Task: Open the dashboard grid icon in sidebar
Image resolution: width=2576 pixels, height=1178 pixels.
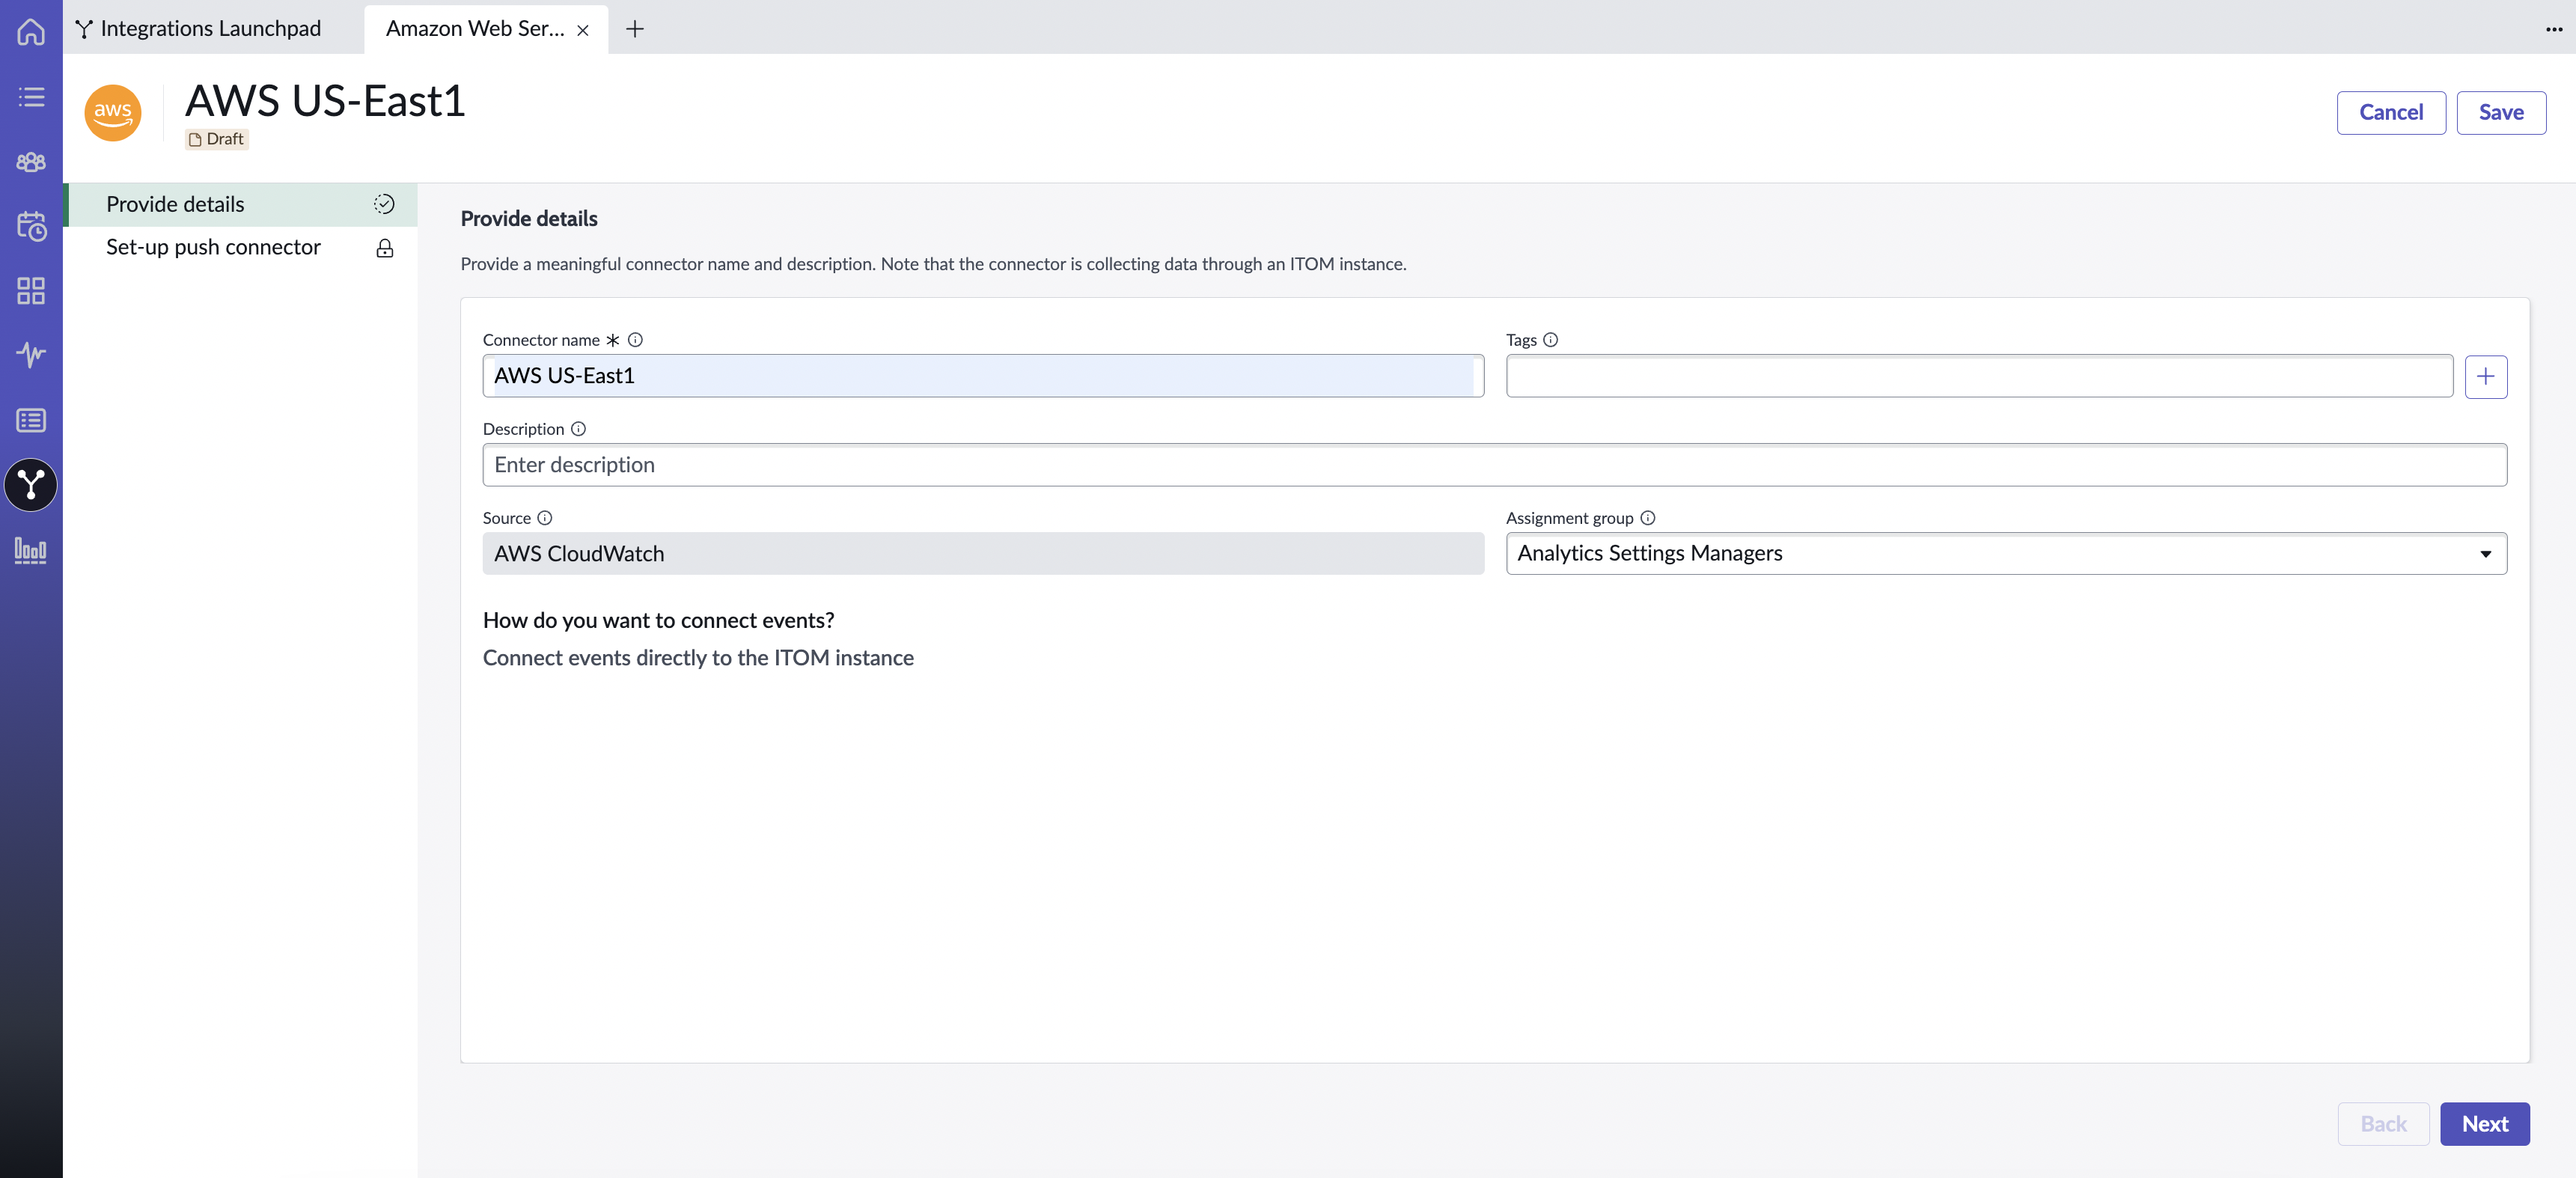Action: 31,291
